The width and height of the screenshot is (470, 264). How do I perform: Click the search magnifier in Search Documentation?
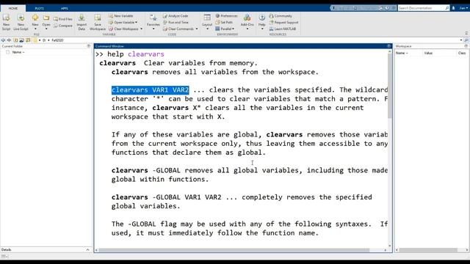pos(447,8)
